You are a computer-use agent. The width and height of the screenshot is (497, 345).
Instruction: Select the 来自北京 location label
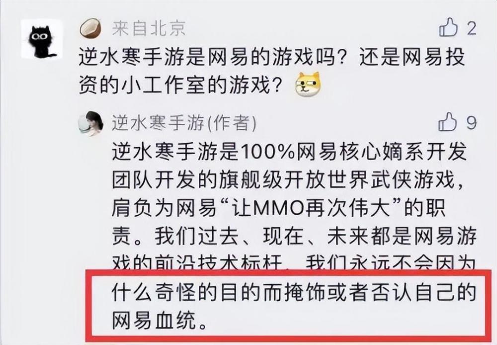coord(149,28)
